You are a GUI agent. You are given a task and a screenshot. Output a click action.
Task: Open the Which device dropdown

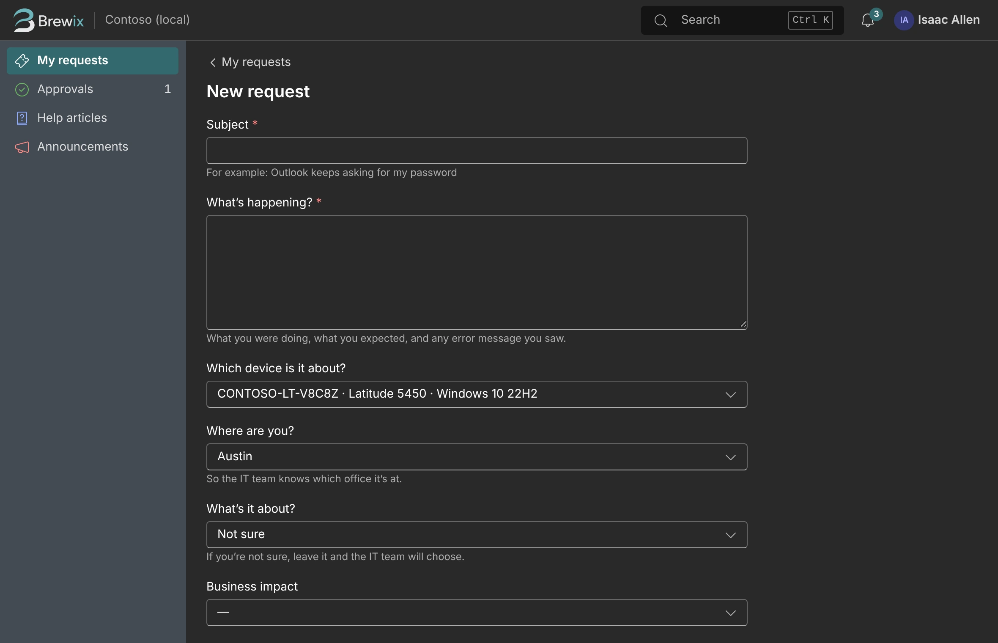coord(477,394)
